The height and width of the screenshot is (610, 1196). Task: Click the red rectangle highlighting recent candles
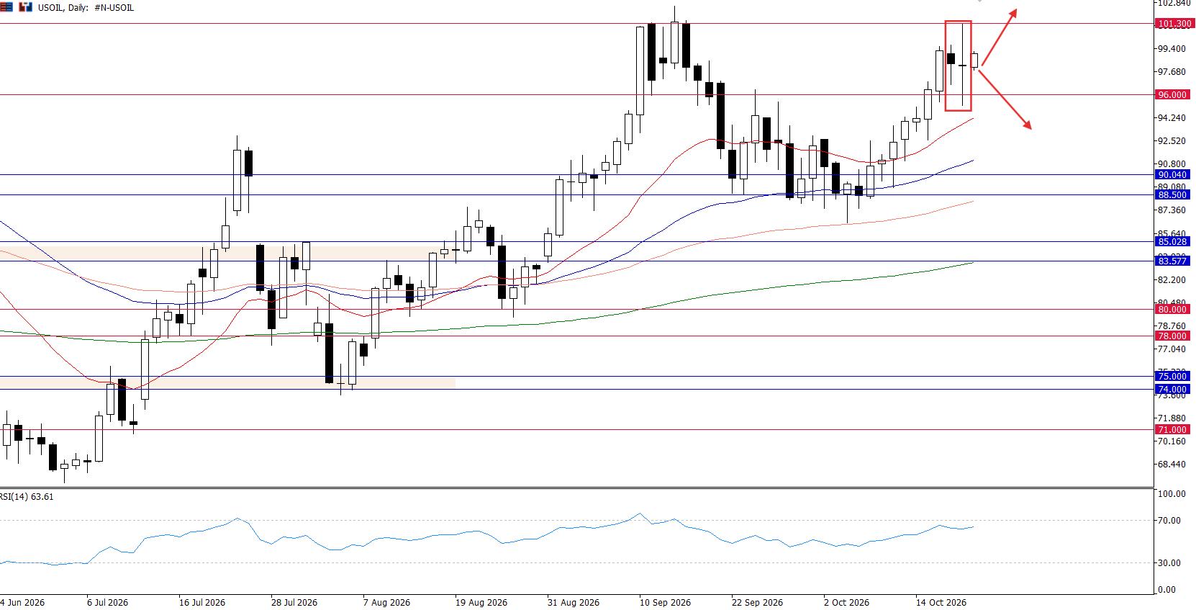coord(958,66)
